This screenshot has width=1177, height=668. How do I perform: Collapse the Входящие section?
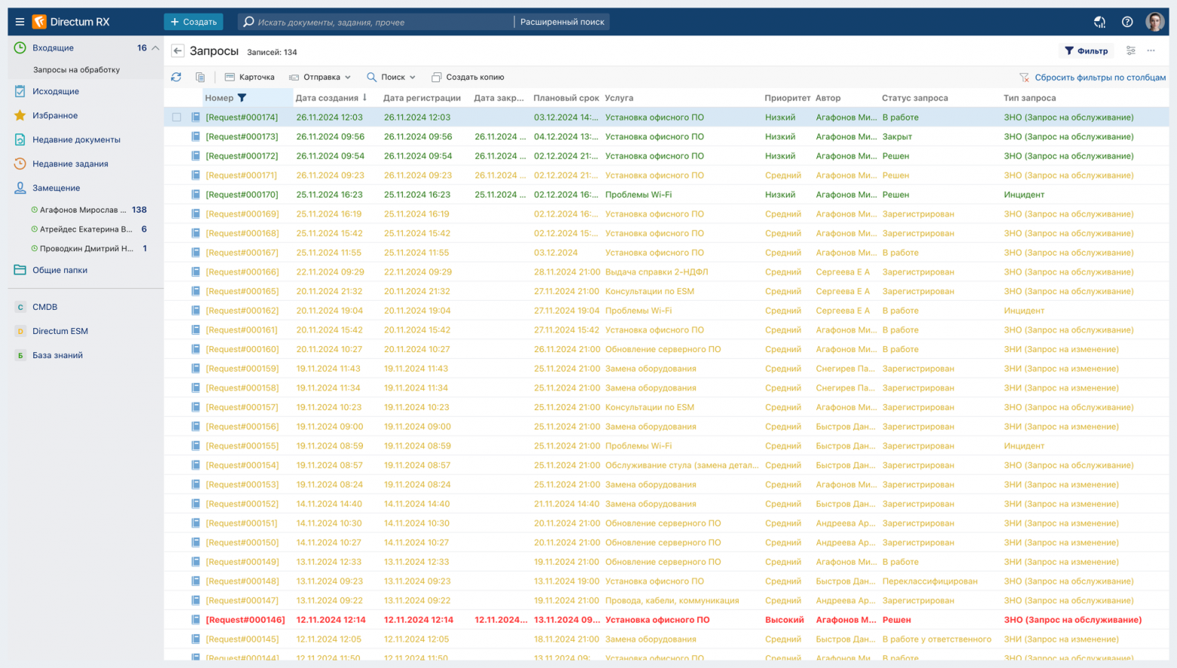pyautogui.click(x=155, y=47)
